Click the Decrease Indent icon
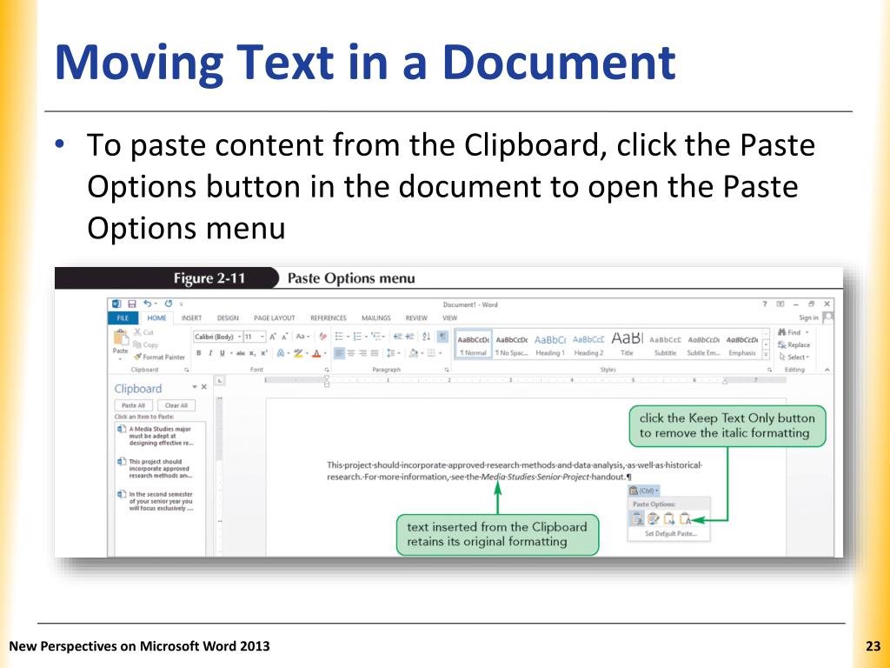This screenshot has height=668, width=890. [398, 337]
